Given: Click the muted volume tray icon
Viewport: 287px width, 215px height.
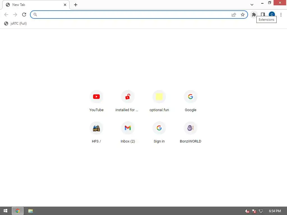Looking at the screenshot, I should (x=247, y=211).
